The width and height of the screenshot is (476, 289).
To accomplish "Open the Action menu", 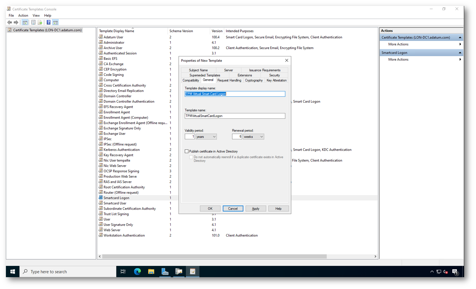I will 23,16.
